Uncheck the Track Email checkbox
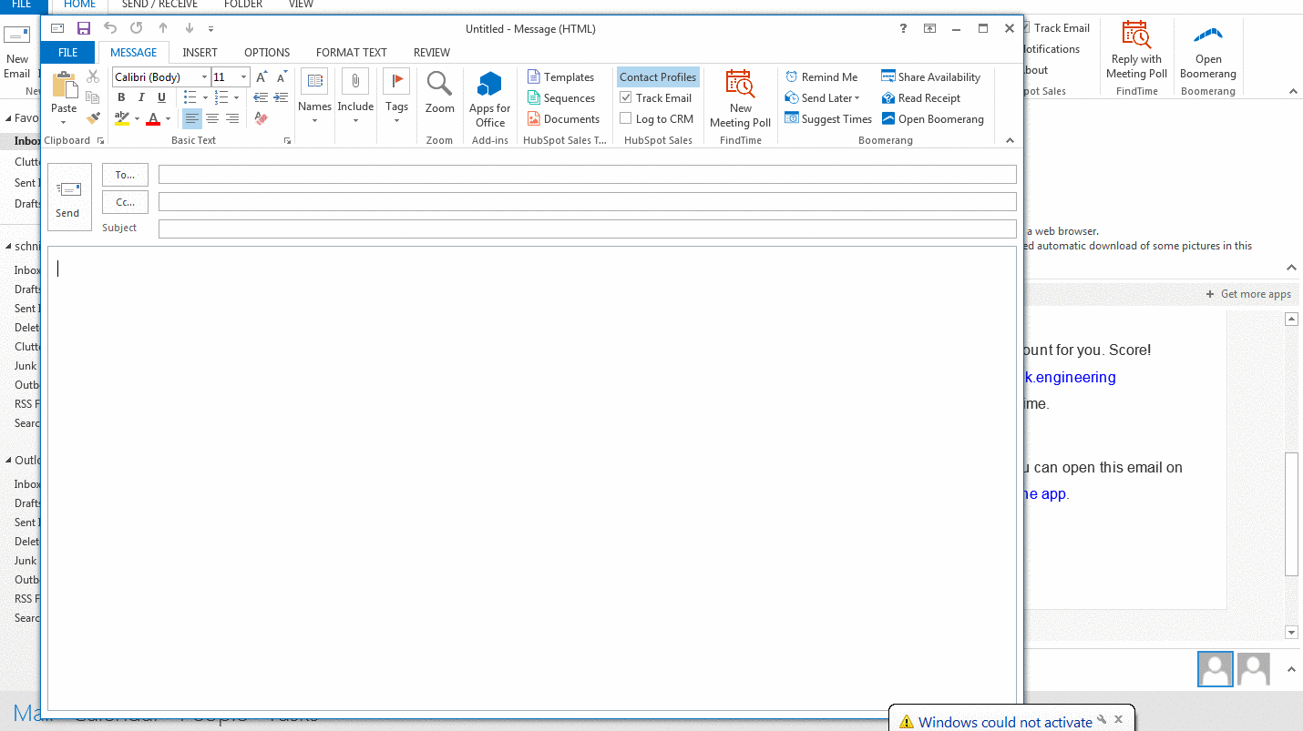The image size is (1303, 731). point(626,98)
